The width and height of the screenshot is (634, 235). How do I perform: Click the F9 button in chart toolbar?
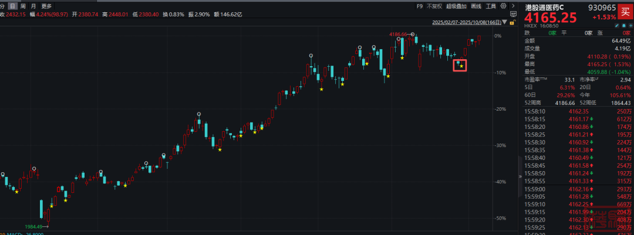(419, 6)
